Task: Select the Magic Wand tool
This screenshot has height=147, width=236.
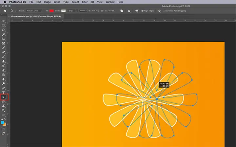Action: 3,34
